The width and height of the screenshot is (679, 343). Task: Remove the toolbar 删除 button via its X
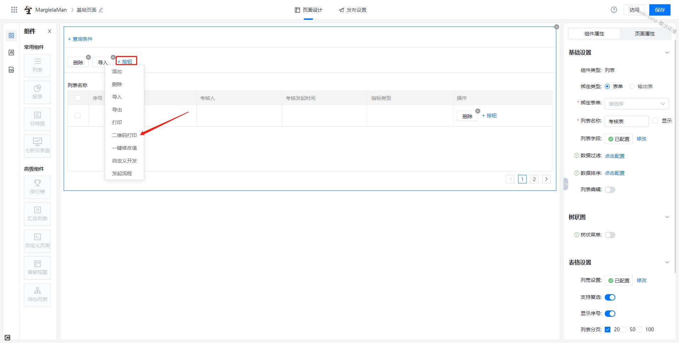tap(88, 57)
